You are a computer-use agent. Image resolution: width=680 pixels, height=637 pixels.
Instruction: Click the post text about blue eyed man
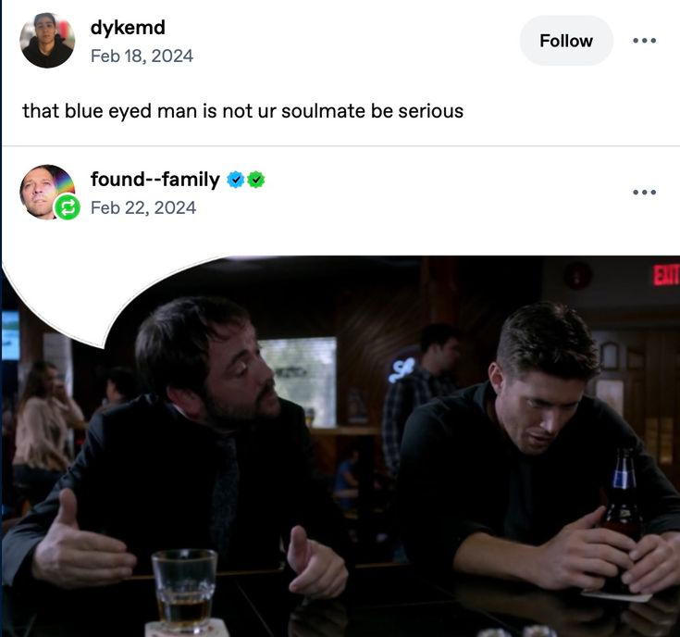[x=242, y=111]
